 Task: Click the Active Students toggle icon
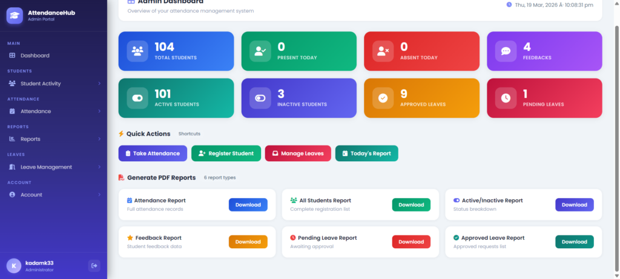point(137,98)
